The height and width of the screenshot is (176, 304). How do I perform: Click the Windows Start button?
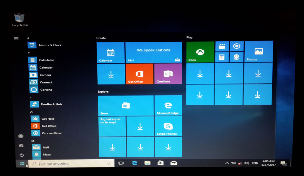22,164
